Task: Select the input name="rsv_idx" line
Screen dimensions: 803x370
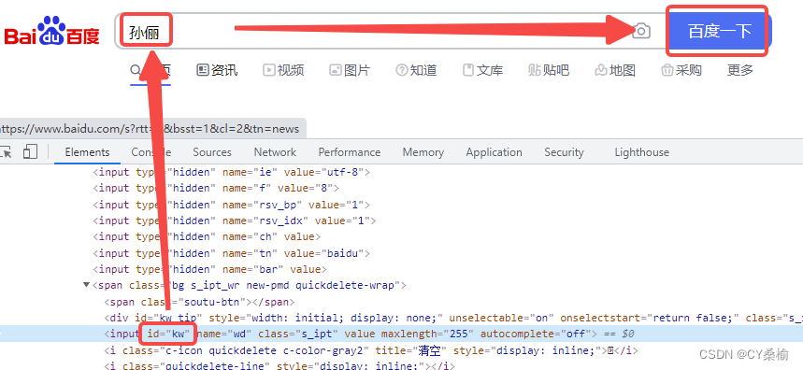Action: (x=235, y=221)
